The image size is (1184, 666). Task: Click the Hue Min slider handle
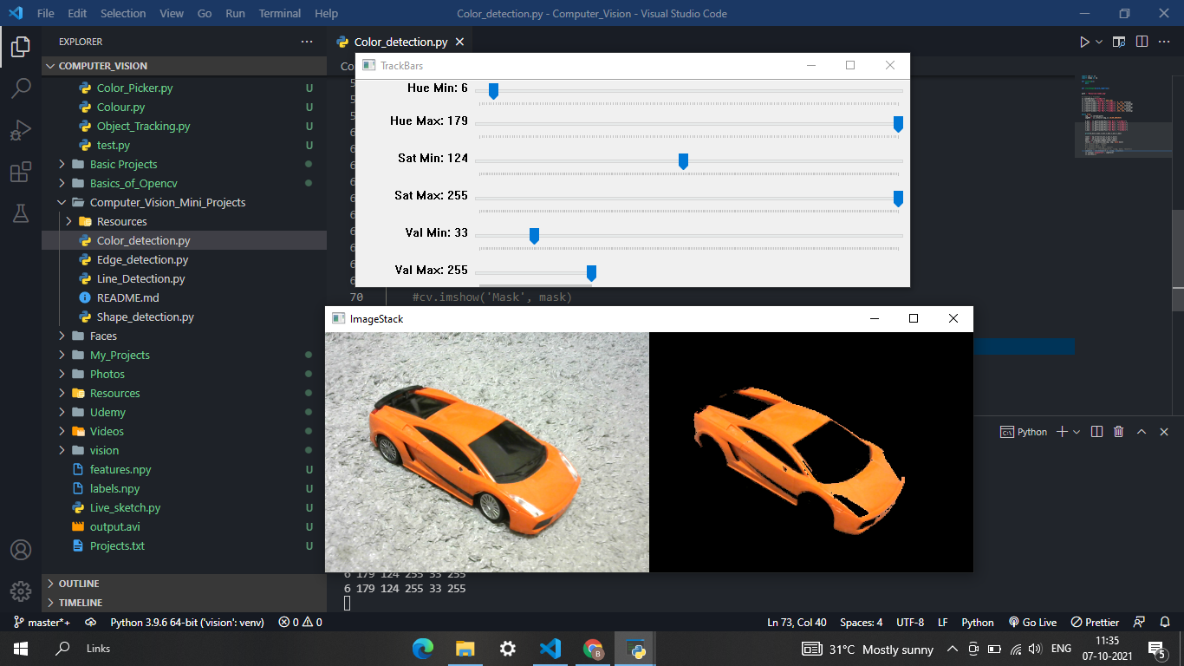(492, 91)
